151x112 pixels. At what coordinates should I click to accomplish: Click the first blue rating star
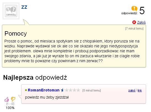pyautogui.click(x=62, y=90)
